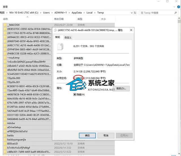181x156 pixels.
Task: Select the _MACOSX folder icon
Action: pos(5,25)
